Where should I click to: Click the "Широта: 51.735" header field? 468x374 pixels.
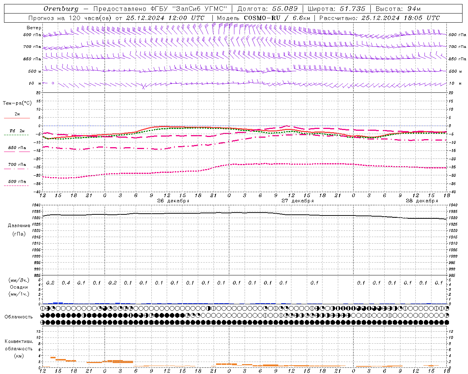pyautogui.click(x=336, y=9)
